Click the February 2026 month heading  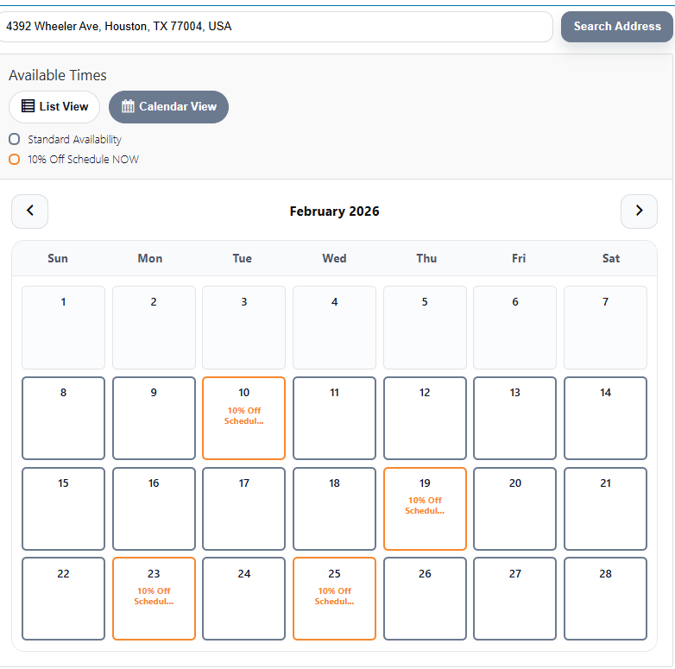[334, 211]
